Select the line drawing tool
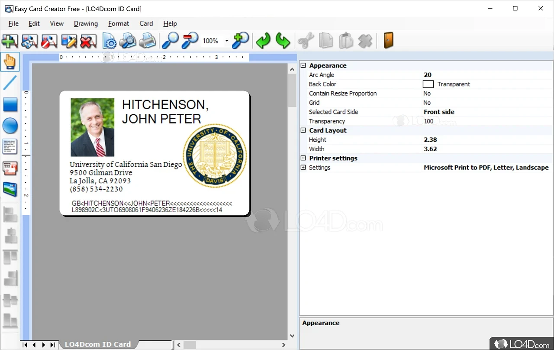 (x=10, y=82)
